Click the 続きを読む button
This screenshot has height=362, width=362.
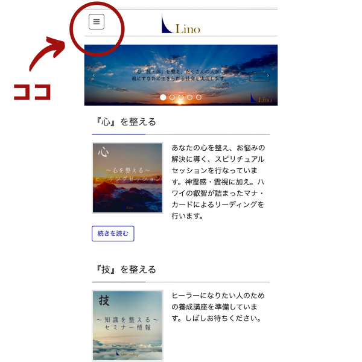pyautogui.click(x=113, y=233)
